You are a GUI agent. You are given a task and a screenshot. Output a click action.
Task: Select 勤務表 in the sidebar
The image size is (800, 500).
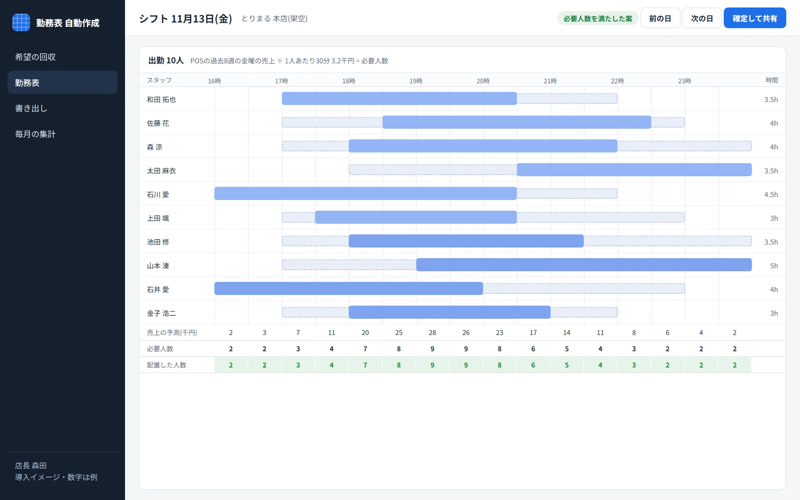62,82
